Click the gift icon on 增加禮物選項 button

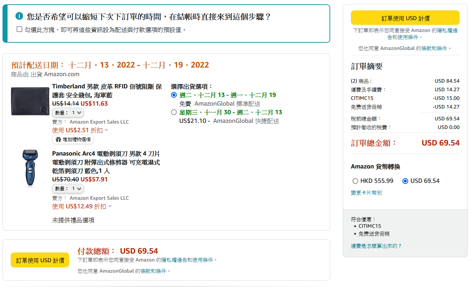point(58,139)
